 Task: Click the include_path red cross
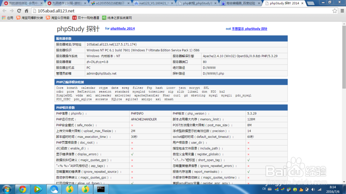pos(248,149)
